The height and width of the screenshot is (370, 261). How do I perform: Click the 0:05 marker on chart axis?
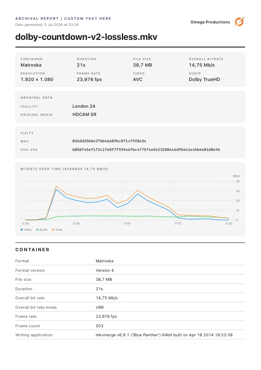pos(77,224)
